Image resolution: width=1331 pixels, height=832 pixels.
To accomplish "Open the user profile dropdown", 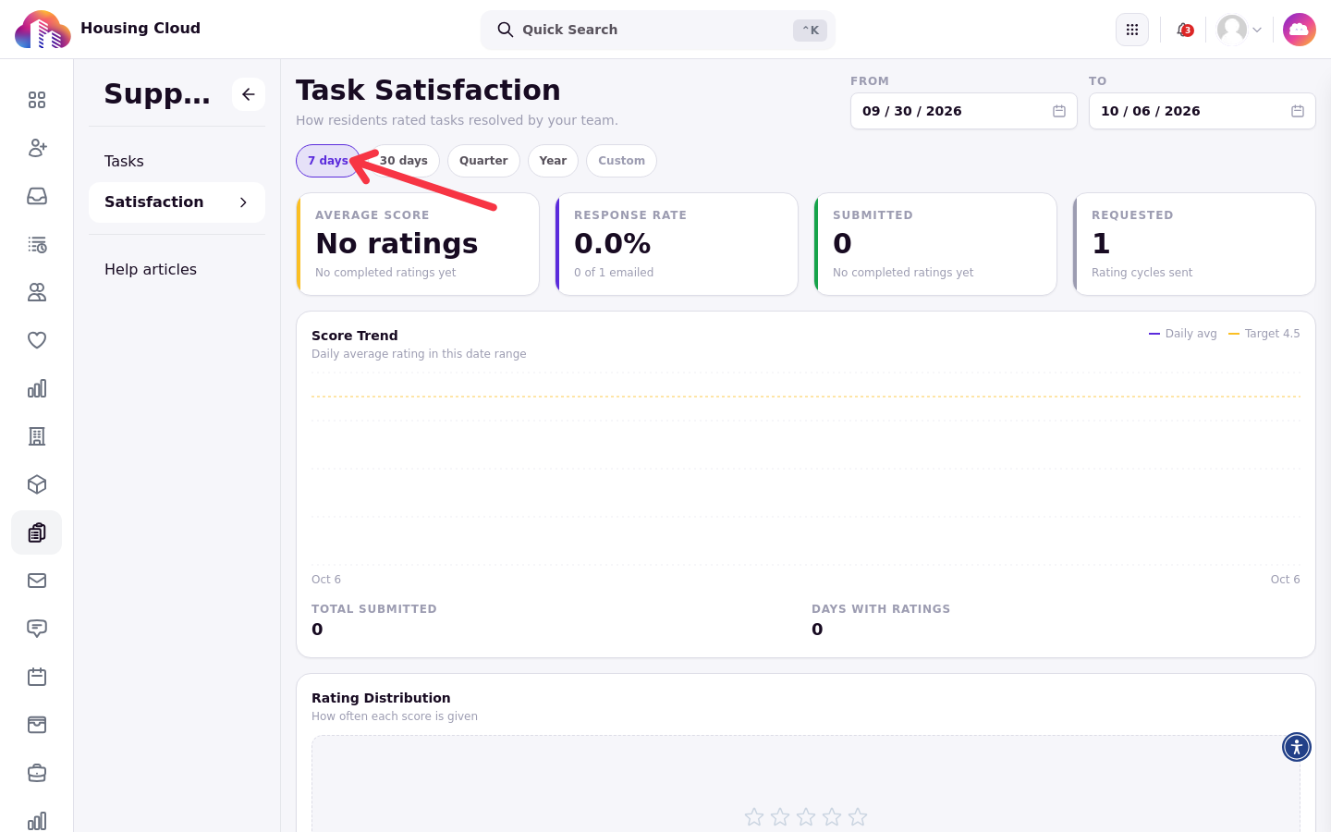I will click(1239, 30).
